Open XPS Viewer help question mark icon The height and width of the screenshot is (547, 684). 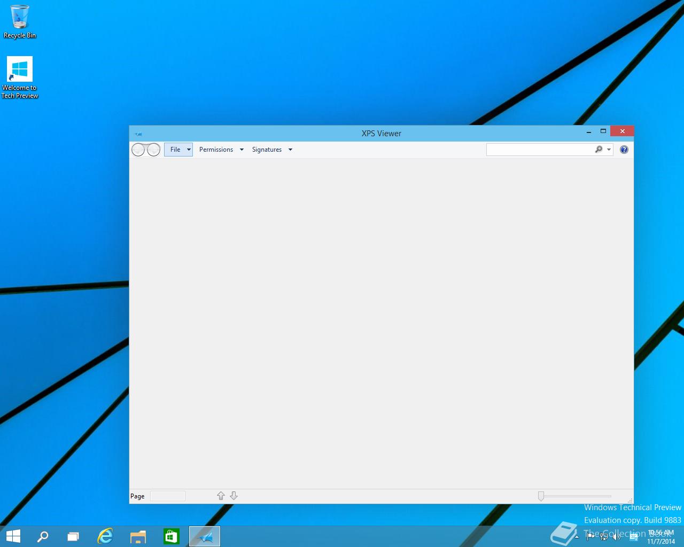[624, 150]
